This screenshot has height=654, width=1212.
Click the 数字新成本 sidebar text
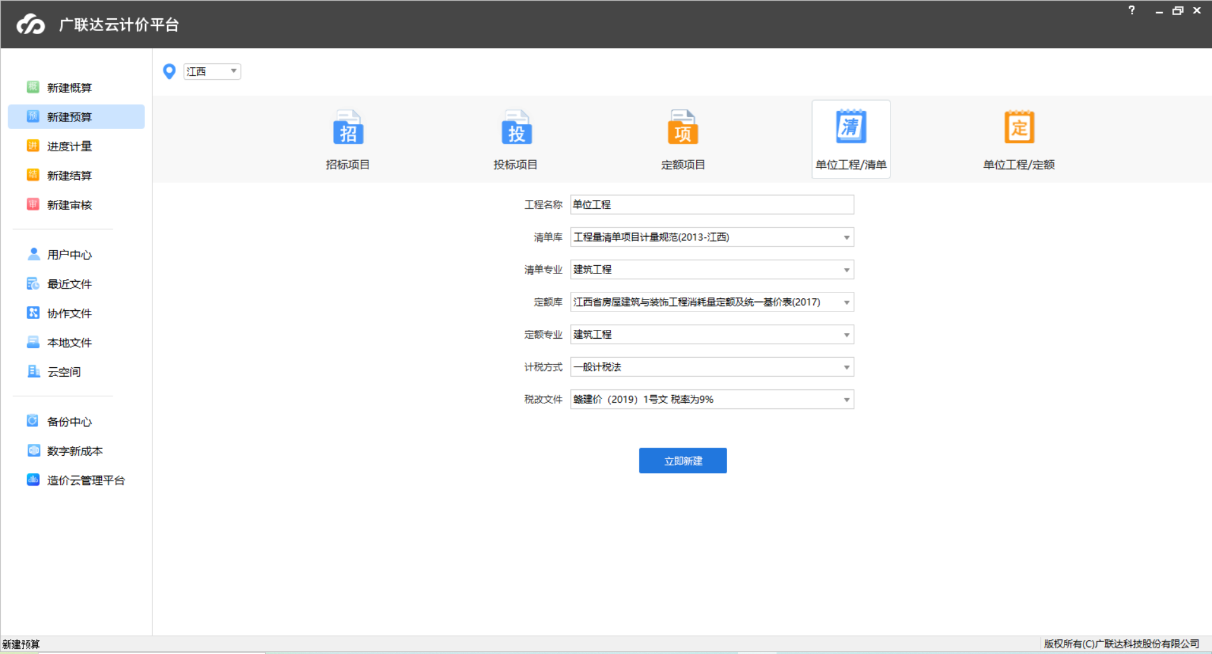75,451
